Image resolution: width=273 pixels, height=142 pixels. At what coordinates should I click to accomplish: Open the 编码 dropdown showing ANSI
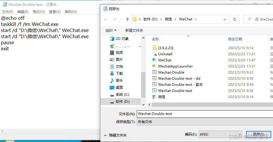pos(220,134)
